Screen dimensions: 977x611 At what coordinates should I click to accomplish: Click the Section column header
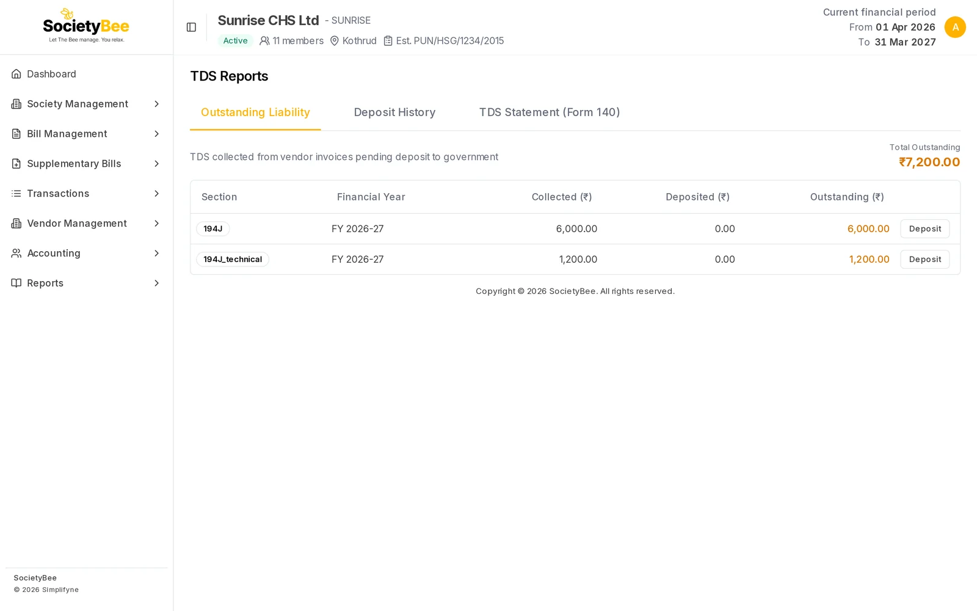pos(219,197)
